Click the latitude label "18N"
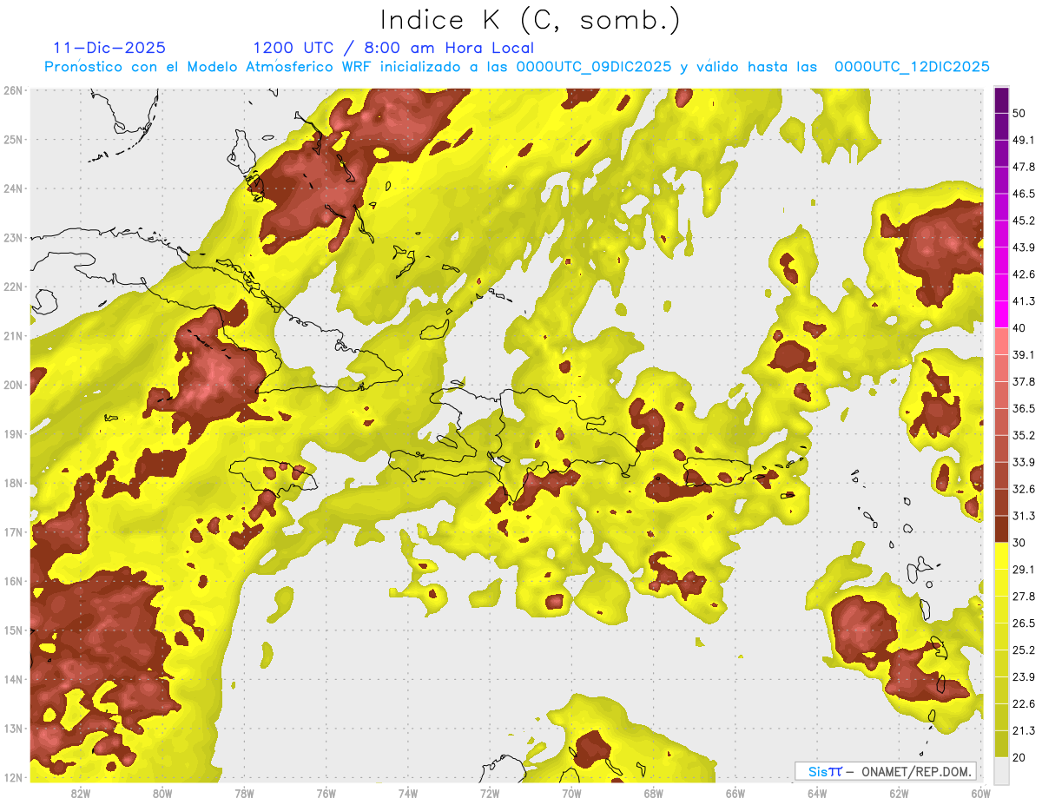This screenshot has width=1042, height=805. [13, 483]
